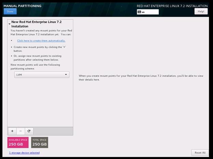The width and height of the screenshot is (213, 159).
Task: Click the right pane message about viewing mount point details
Action: [x=141, y=78]
